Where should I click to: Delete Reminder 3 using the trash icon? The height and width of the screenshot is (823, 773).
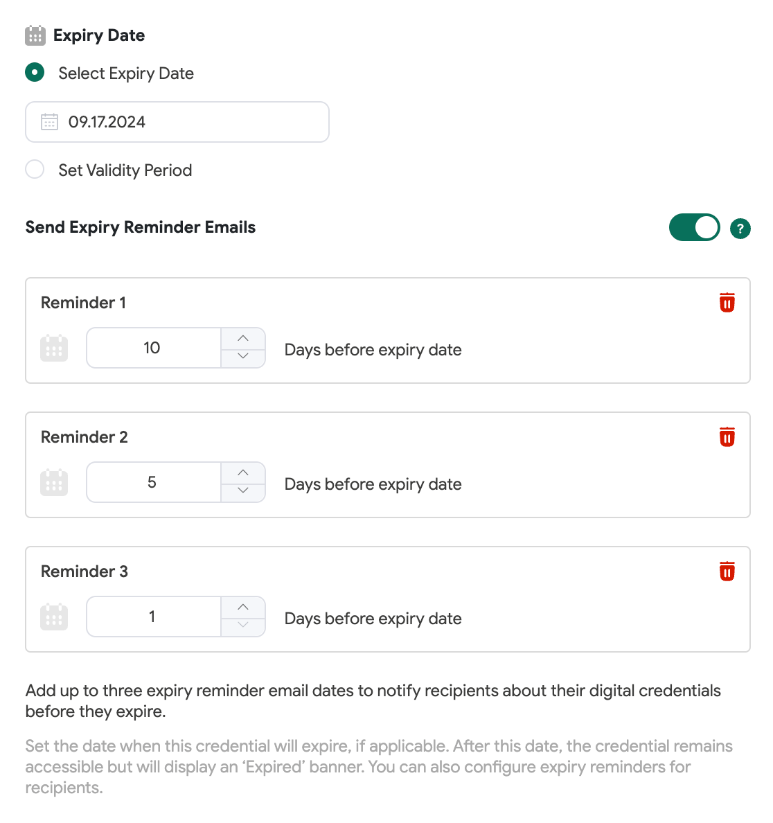tap(727, 572)
